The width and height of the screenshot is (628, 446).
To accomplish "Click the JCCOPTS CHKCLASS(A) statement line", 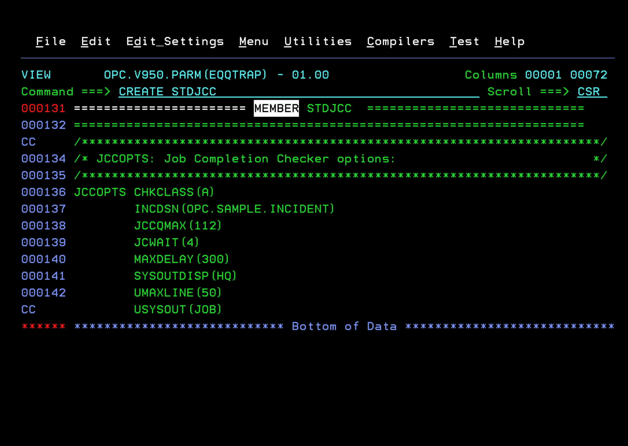I will pos(143,192).
